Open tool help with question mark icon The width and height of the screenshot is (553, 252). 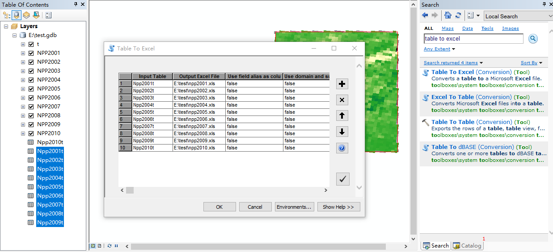(342, 148)
